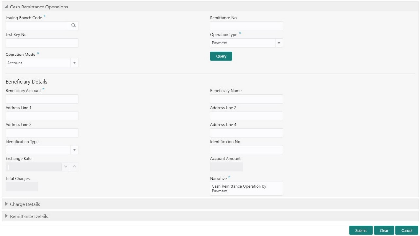420x236 pixels.
Task: Open Operation Mode dropdown
Action: (74, 63)
